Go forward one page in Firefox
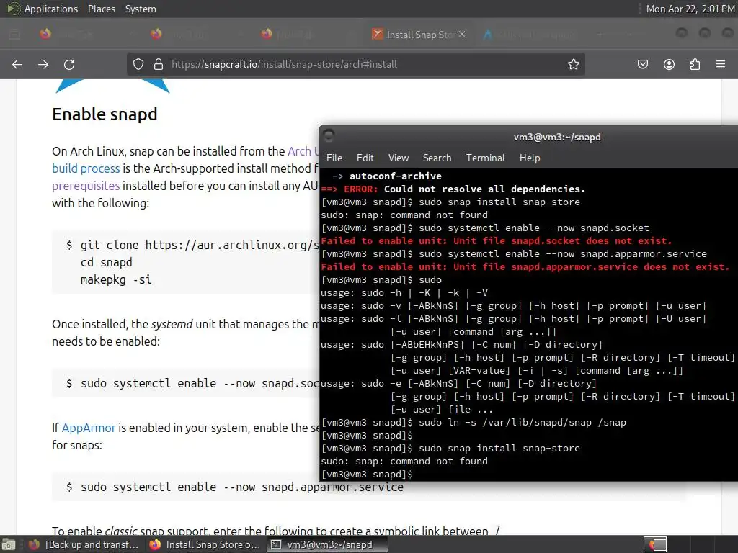This screenshot has width=738, height=553. (43, 64)
